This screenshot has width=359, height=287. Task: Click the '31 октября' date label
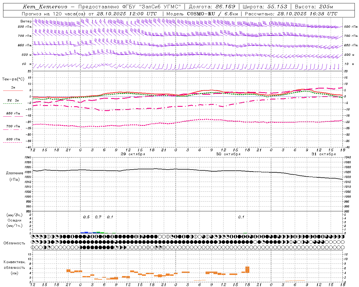[324, 154]
